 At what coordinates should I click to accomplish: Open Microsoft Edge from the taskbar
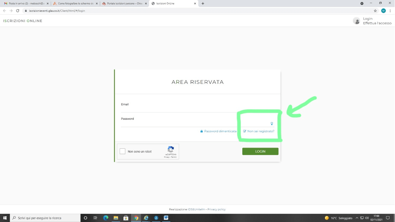pyautogui.click(x=105, y=218)
